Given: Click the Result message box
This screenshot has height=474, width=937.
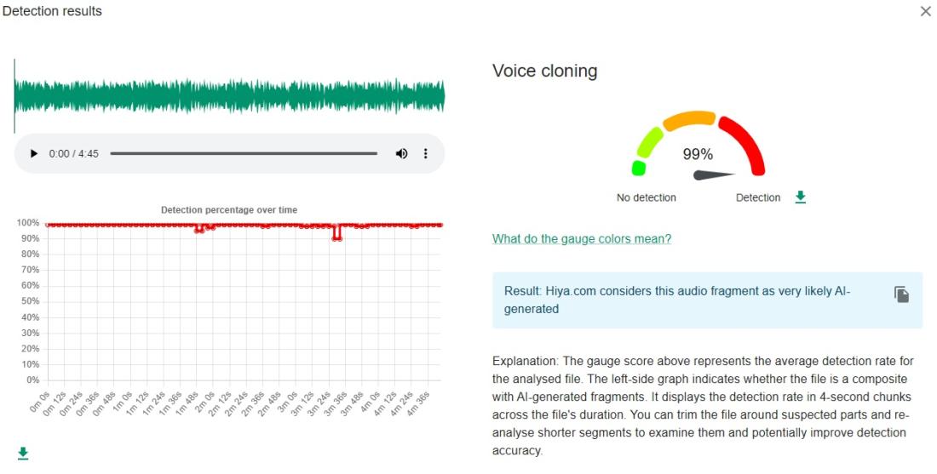Looking at the screenshot, I should [x=707, y=300].
